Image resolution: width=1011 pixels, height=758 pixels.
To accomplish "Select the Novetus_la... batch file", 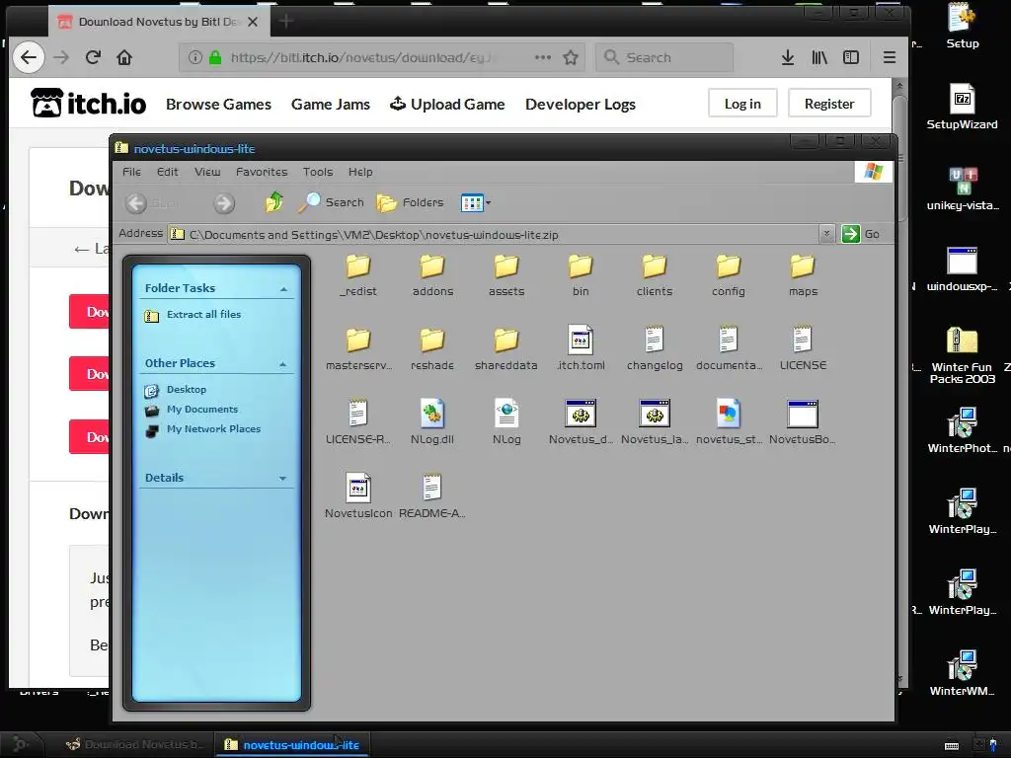I will (655, 423).
